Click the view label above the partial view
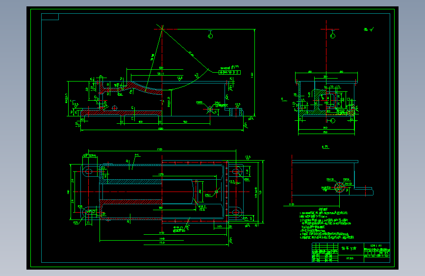Viewport: 425px width, 276px height. pyautogui.click(x=325, y=147)
